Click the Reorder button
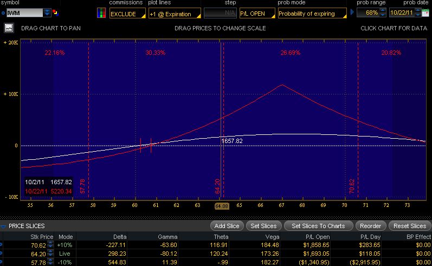This screenshot has width=432, height=266. [x=370, y=226]
